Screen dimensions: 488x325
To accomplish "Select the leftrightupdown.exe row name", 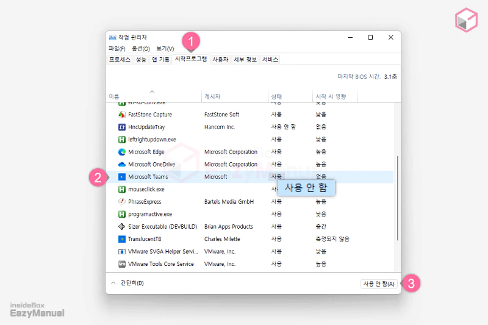I will coord(152,140).
